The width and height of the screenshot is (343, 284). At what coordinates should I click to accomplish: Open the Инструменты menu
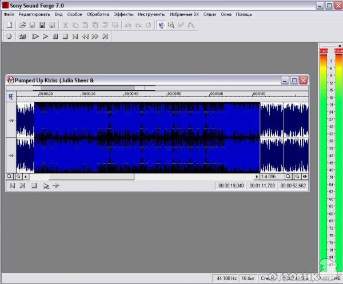pyautogui.click(x=151, y=14)
